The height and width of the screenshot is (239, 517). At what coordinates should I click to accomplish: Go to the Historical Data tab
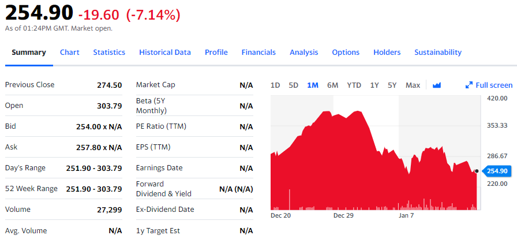point(164,52)
